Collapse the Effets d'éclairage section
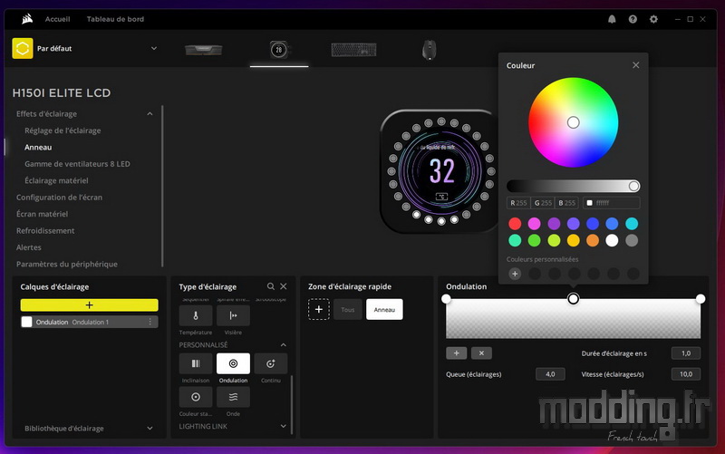The image size is (725, 454). click(150, 114)
